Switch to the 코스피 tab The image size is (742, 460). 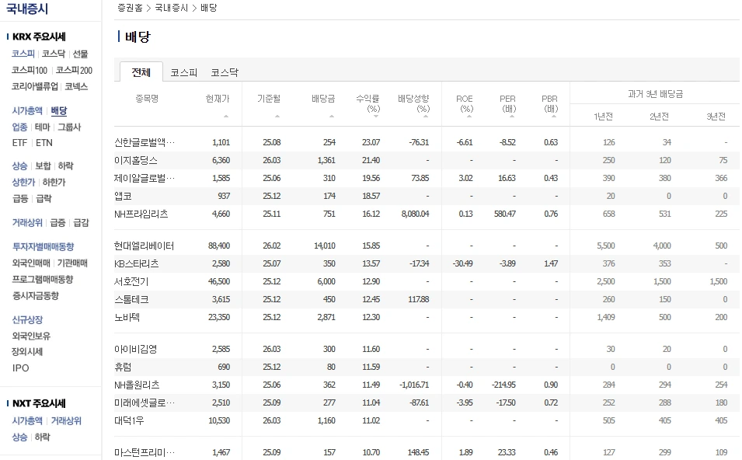click(183, 72)
